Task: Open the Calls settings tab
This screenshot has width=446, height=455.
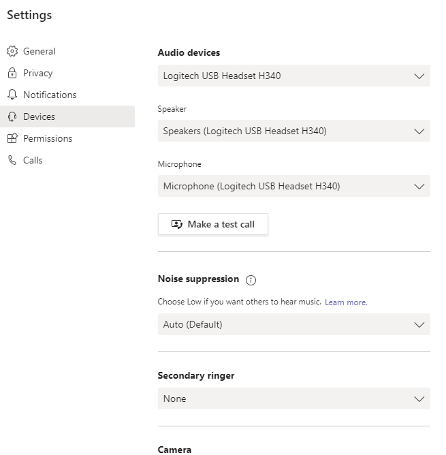Action: [x=33, y=160]
